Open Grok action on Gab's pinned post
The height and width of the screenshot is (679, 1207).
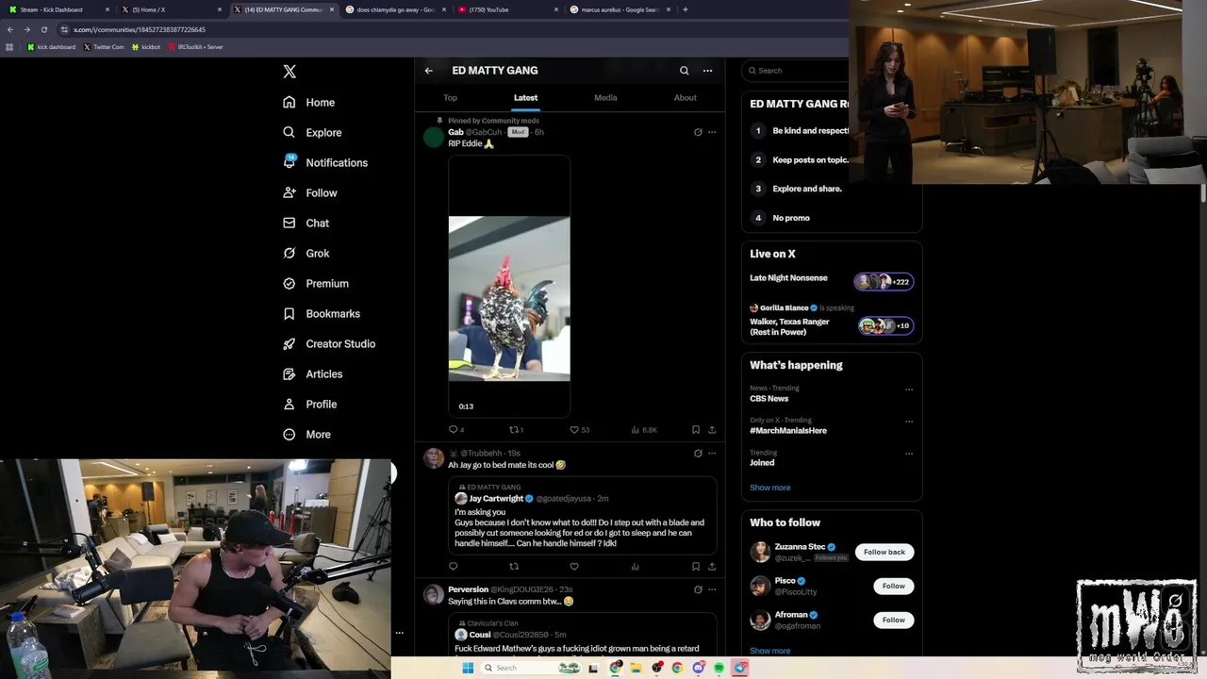click(698, 132)
